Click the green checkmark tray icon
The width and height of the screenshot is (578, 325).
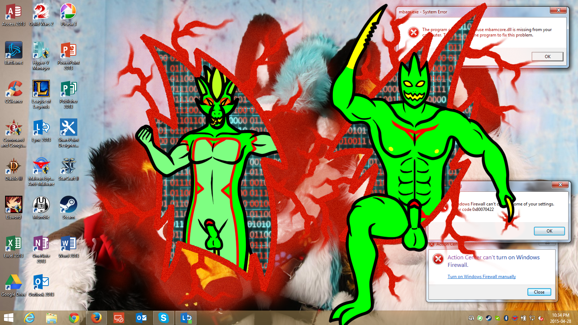point(497,318)
